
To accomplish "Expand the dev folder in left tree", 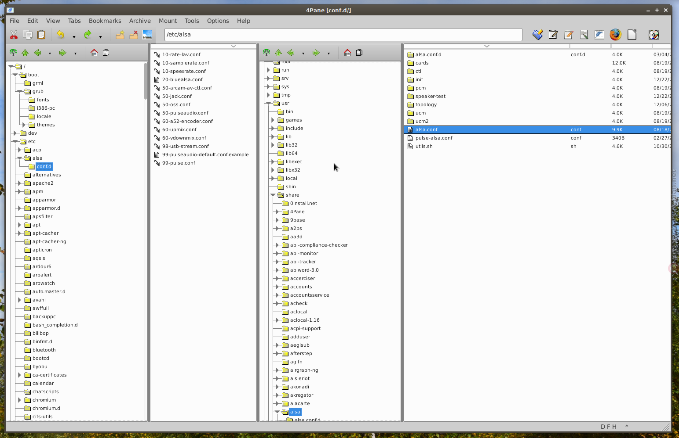I will pos(15,133).
